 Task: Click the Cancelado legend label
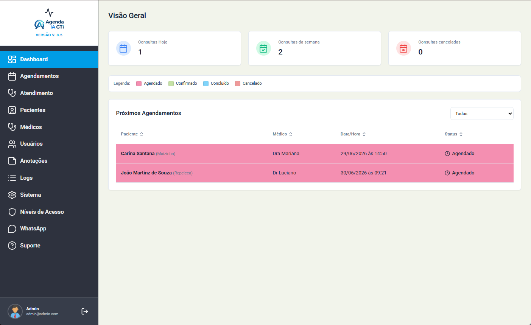[x=252, y=84]
